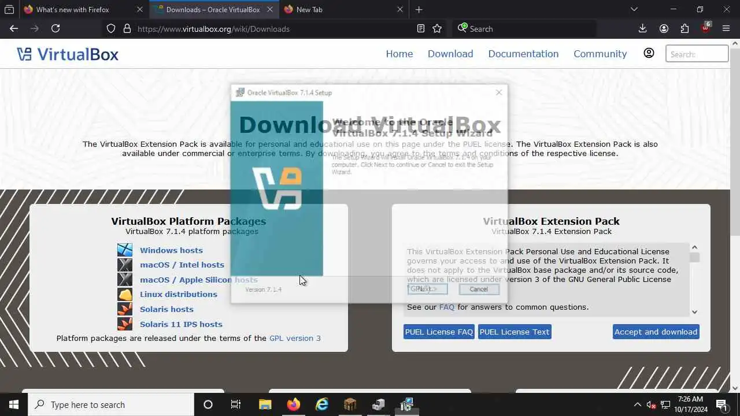The height and width of the screenshot is (416, 740).
Task: Open the notification center icon
Action: pos(721,404)
